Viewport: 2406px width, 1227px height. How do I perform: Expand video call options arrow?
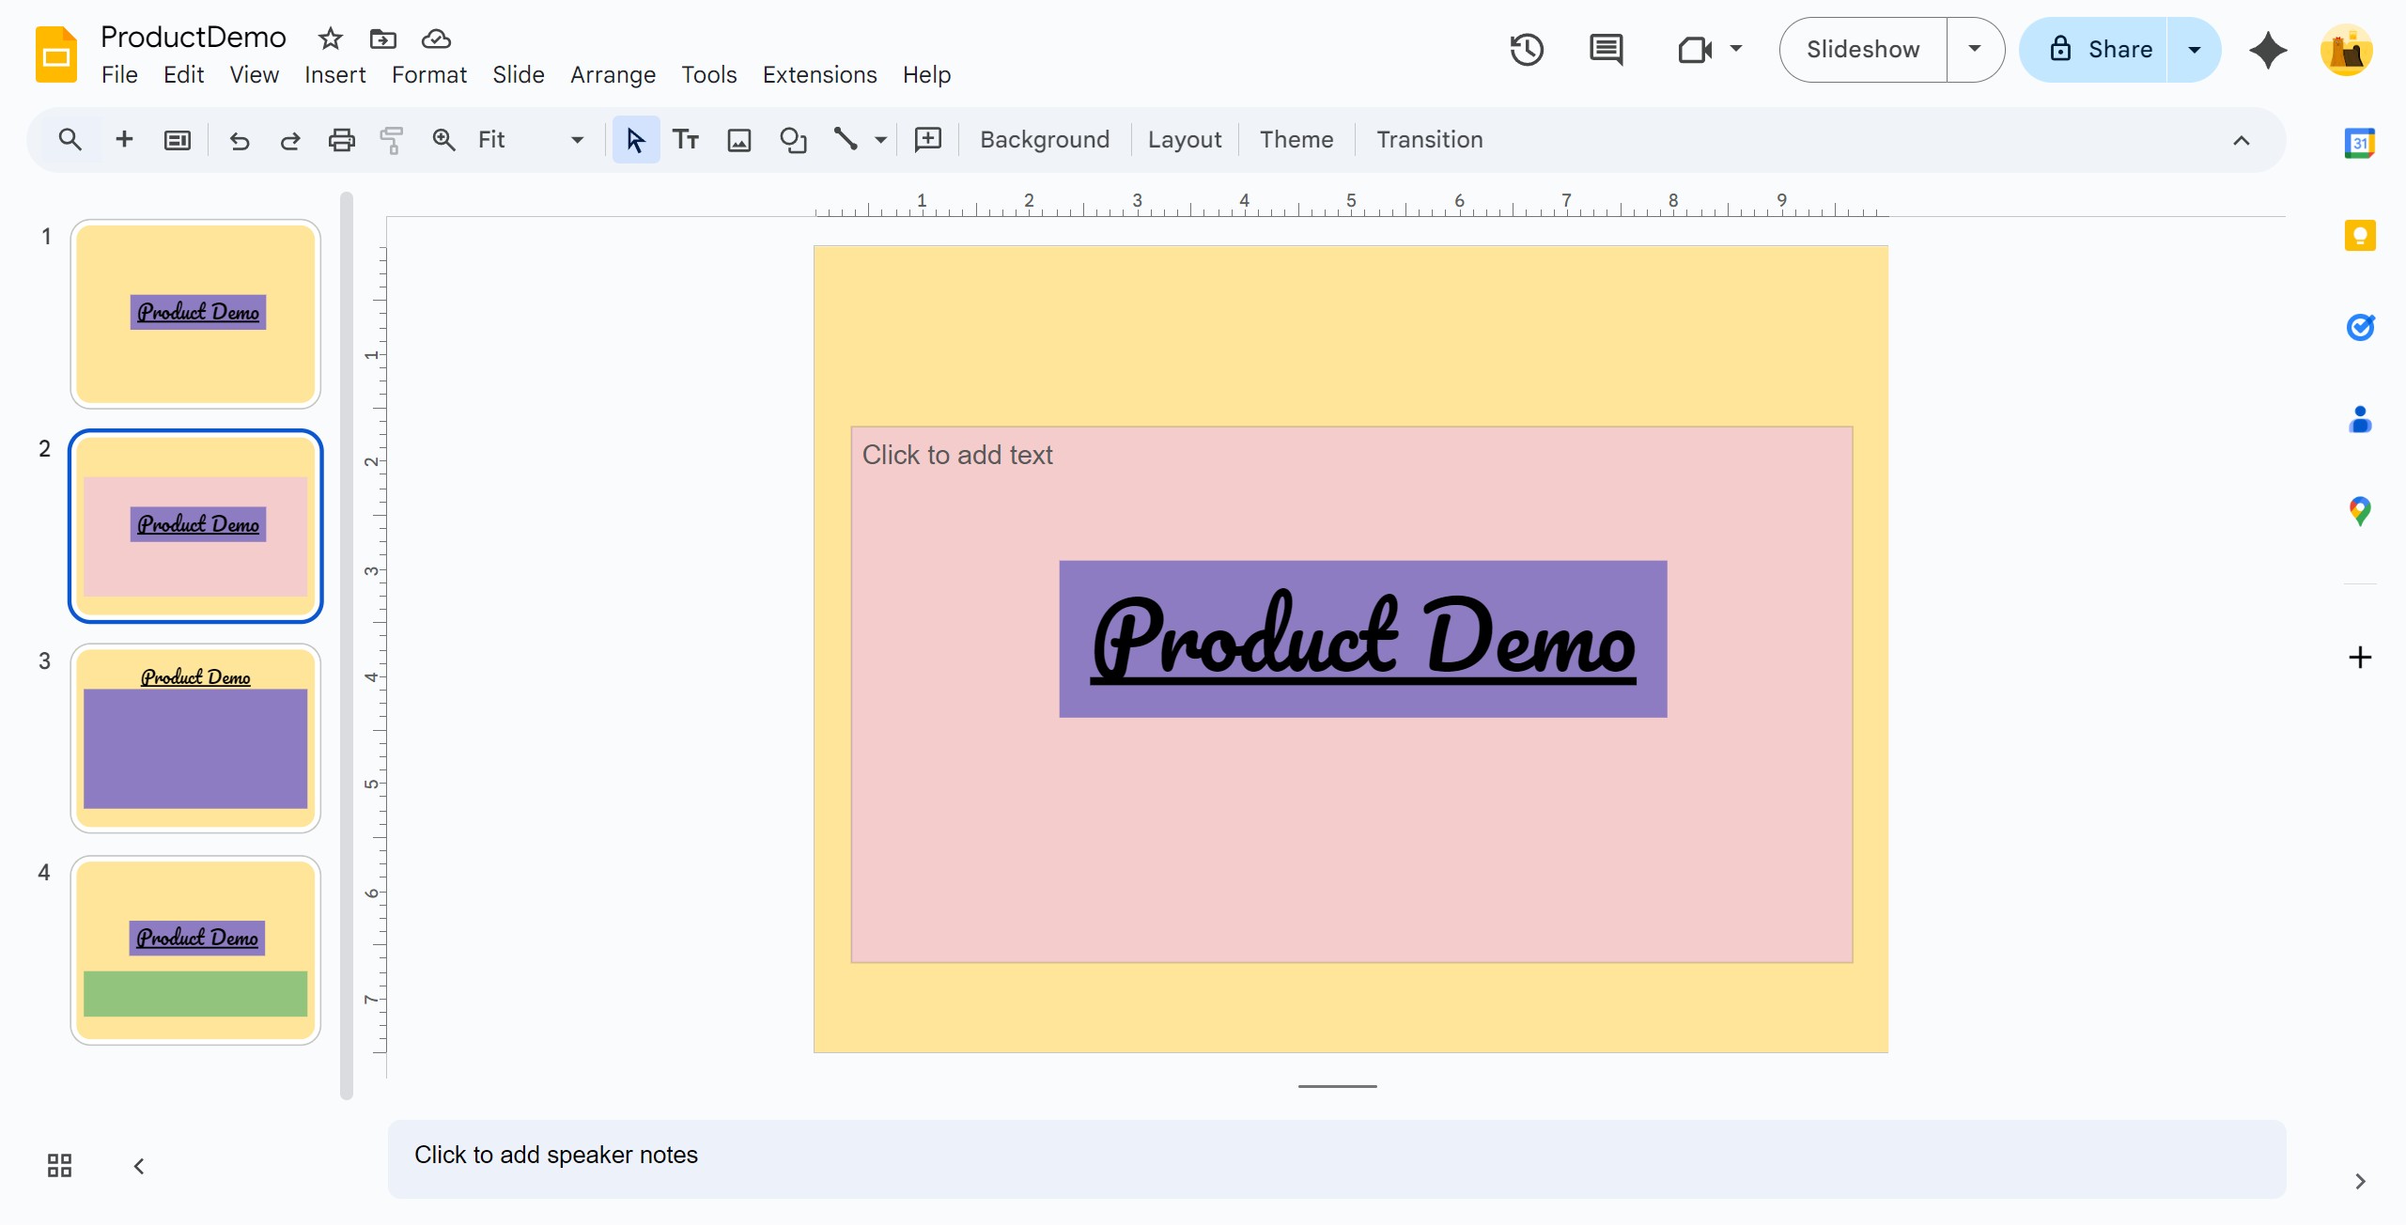tap(1736, 49)
